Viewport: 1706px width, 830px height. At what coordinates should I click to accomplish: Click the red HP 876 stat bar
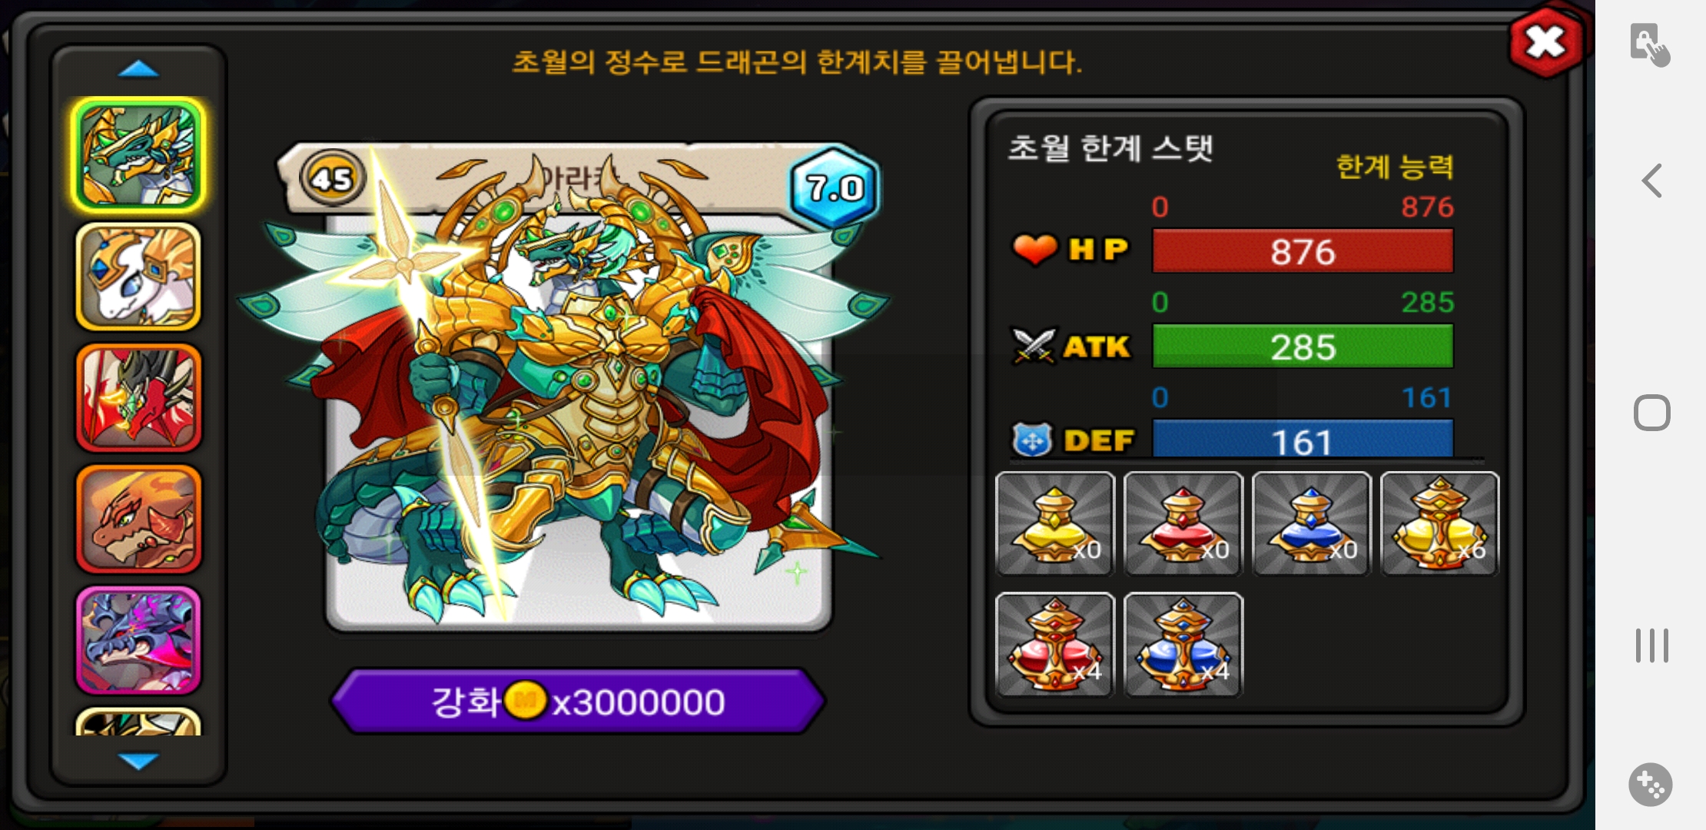coord(1303,251)
